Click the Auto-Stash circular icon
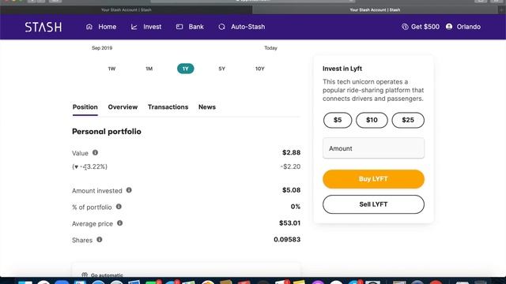 pyautogui.click(x=221, y=27)
